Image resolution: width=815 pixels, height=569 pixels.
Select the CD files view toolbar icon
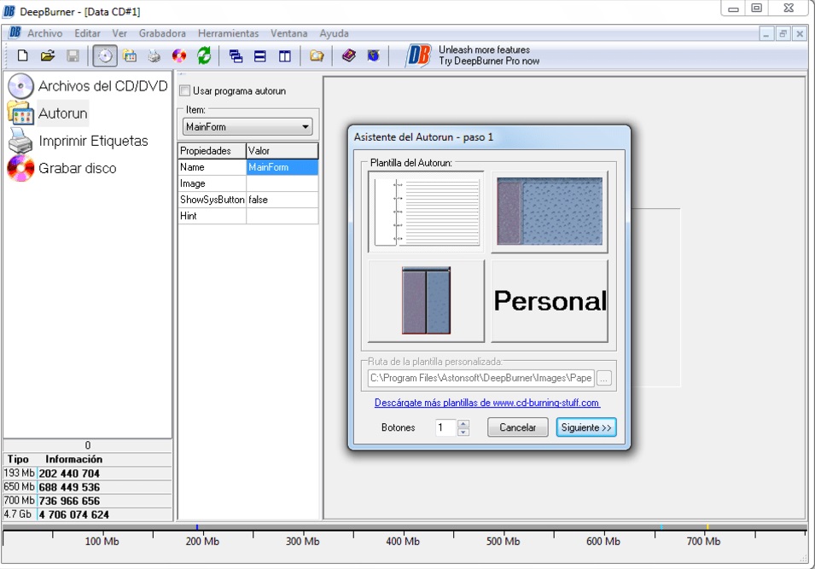click(105, 55)
